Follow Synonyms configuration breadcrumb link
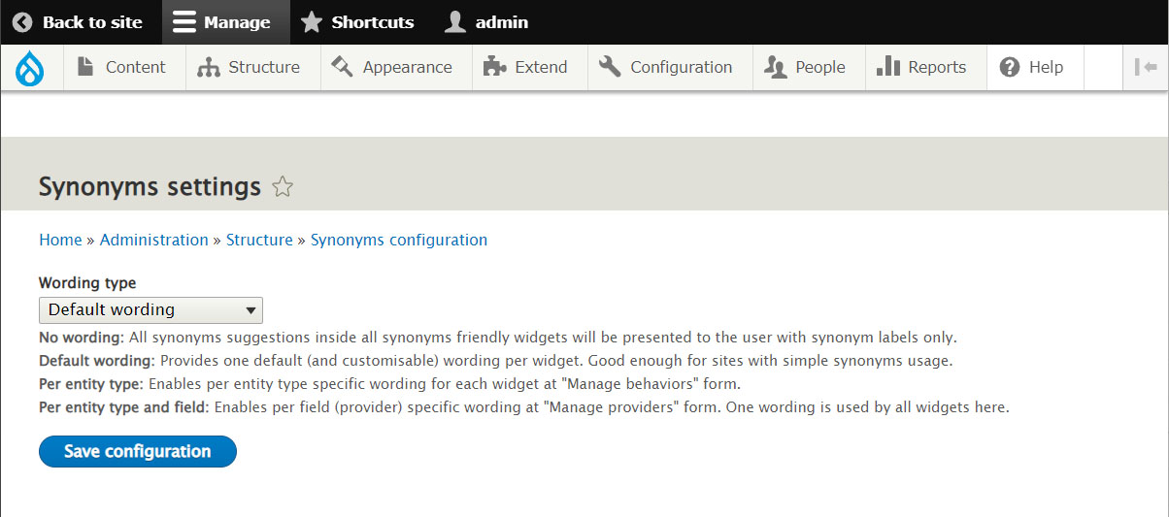The width and height of the screenshot is (1169, 517). click(399, 240)
